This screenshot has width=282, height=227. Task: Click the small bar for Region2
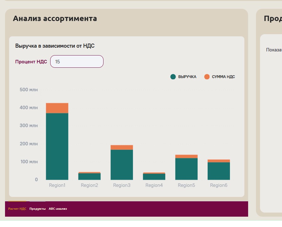[x=89, y=176]
